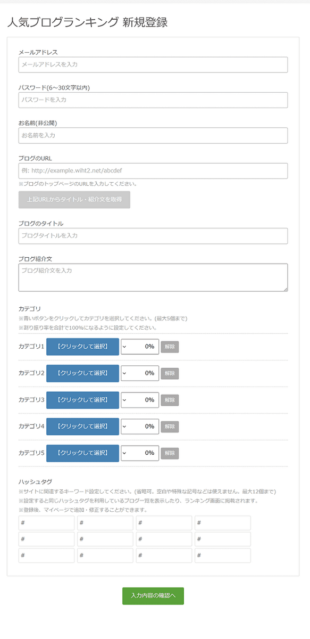Click the last hashtag input field
Image resolution: width=310 pixels, height=639 pixels.
[x=222, y=555]
